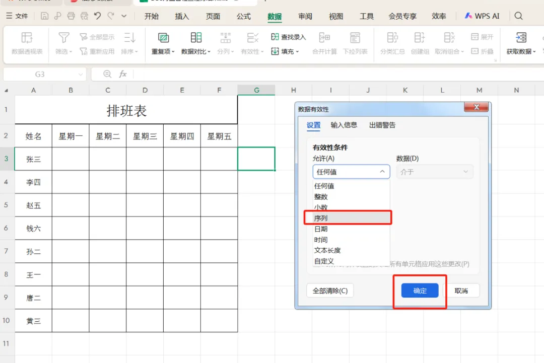Viewport: 544px width, 363px height.
Task: Choose 自定义 from the allow list
Action: (x=351, y=261)
